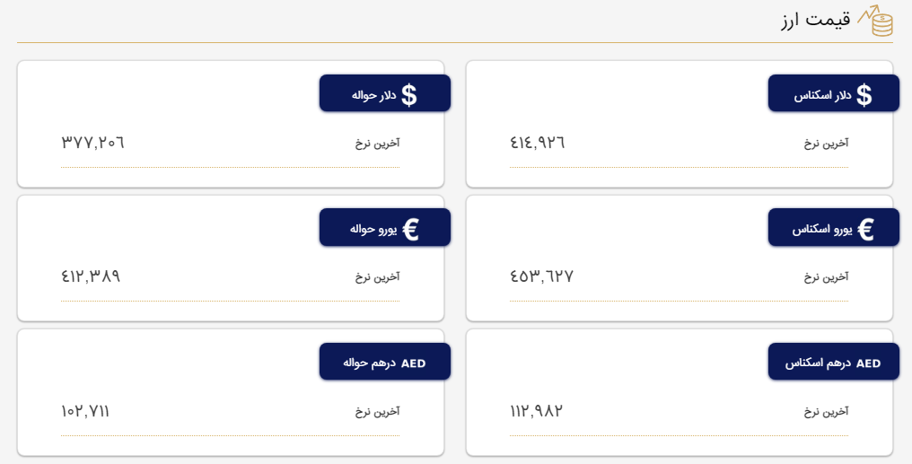The width and height of the screenshot is (912, 464).
Task: Choose the درهم اسکناس label text
Action: 817,363
